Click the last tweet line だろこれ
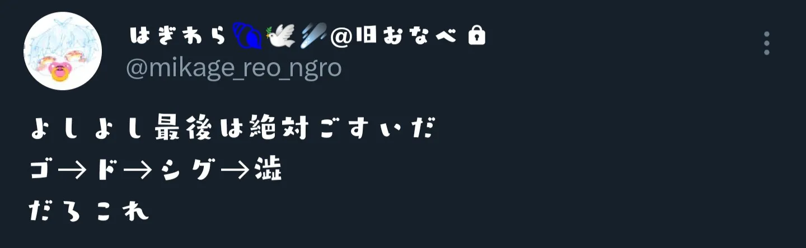The image size is (806, 248). [89, 212]
